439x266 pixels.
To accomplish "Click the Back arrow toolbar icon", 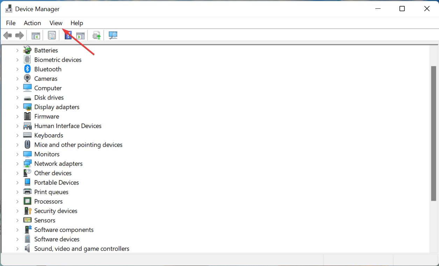I will point(8,35).
